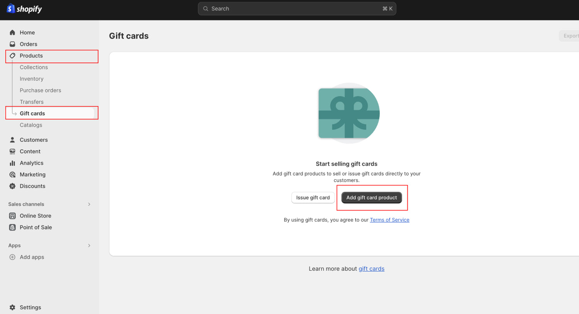Image resolution: width=579 pixels, height=314 pixels.
Task: Open Collections in Products submenu
Action: click(x=34, y=67)
